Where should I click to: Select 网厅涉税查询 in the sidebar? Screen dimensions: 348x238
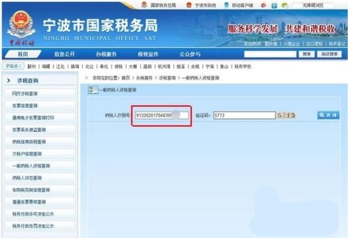coord(40,94)
